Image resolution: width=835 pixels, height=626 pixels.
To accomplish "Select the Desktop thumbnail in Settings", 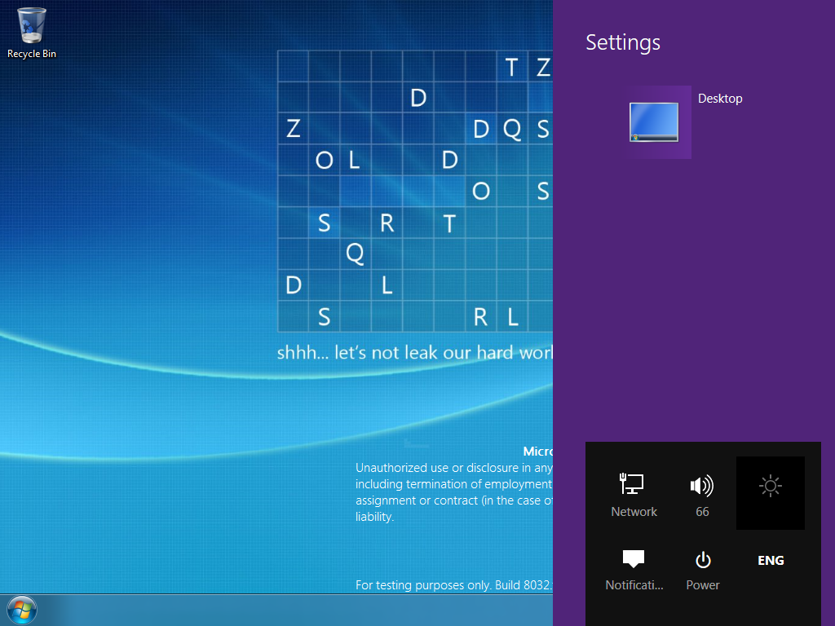I will [655, 122].
